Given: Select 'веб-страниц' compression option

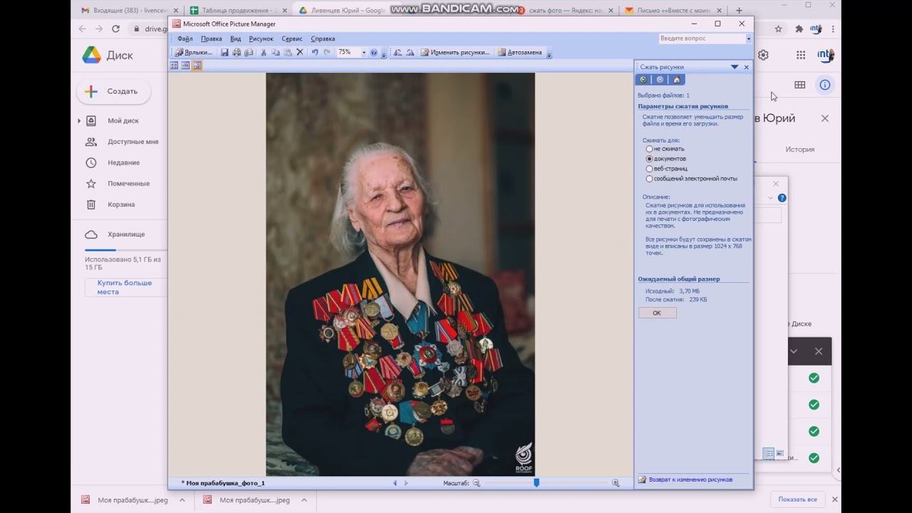Looking at the screenshot, I should pyautogui.click(x=649, y=169).
